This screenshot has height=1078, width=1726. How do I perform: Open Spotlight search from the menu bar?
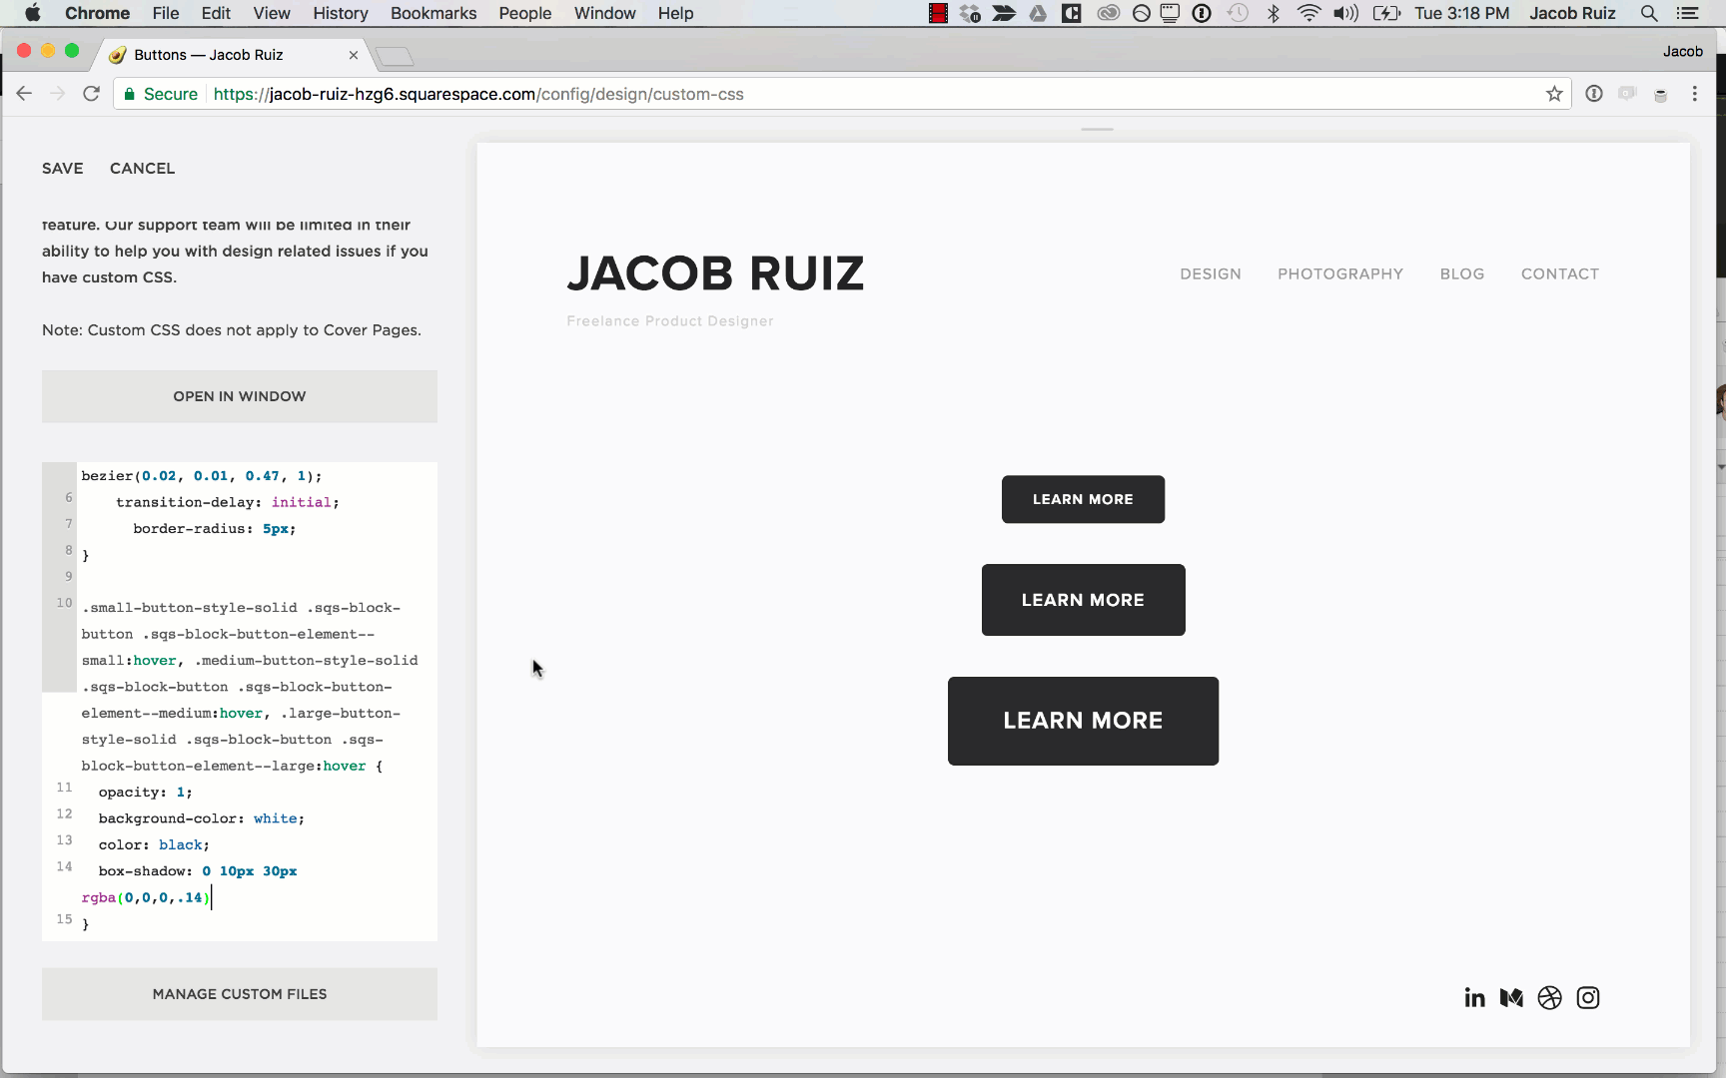[1649, 13]
